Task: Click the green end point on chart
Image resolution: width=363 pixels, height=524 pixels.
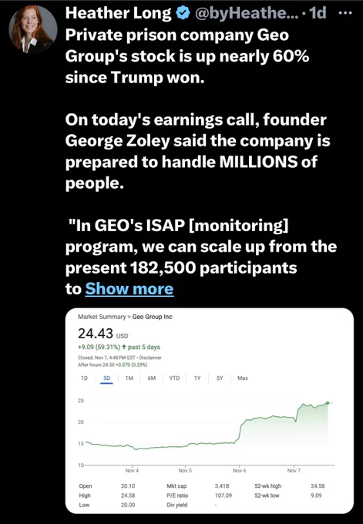Action: (x=328, y=403)
